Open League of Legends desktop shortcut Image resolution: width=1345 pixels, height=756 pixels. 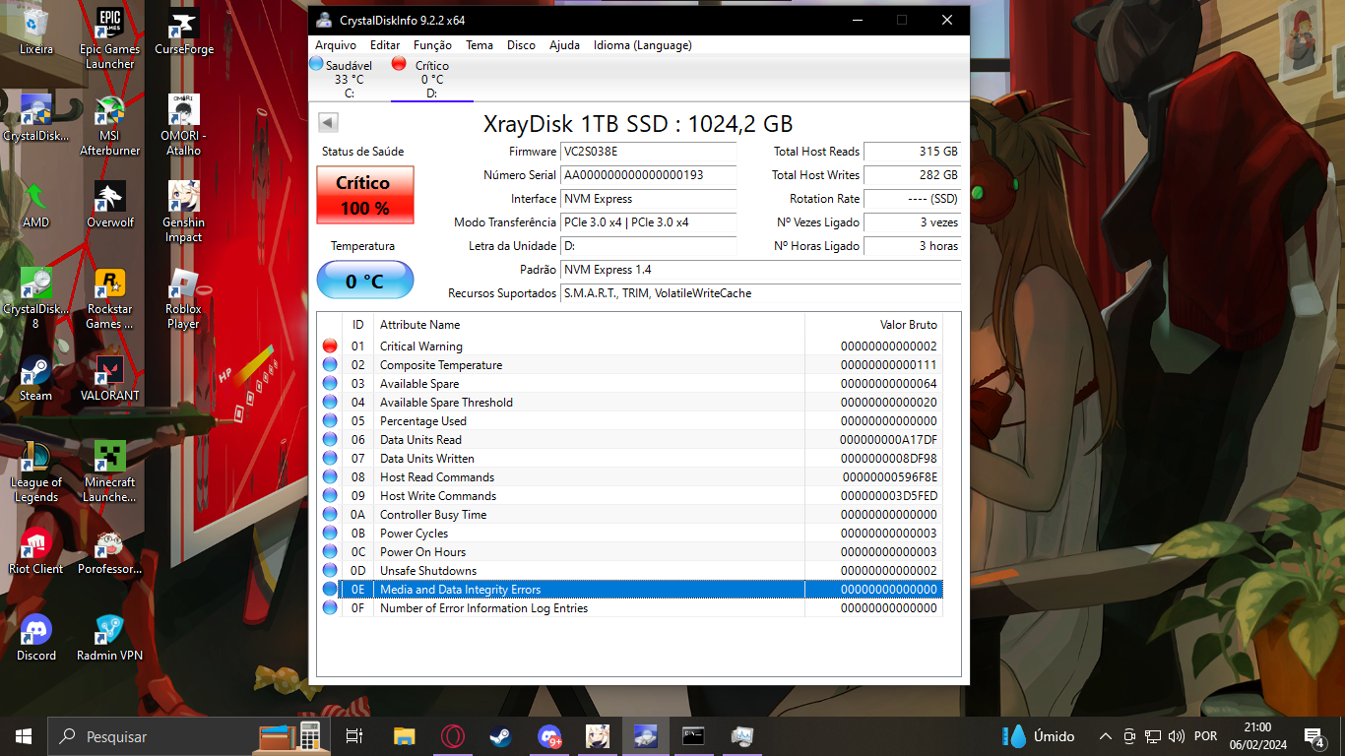(36, 472)
